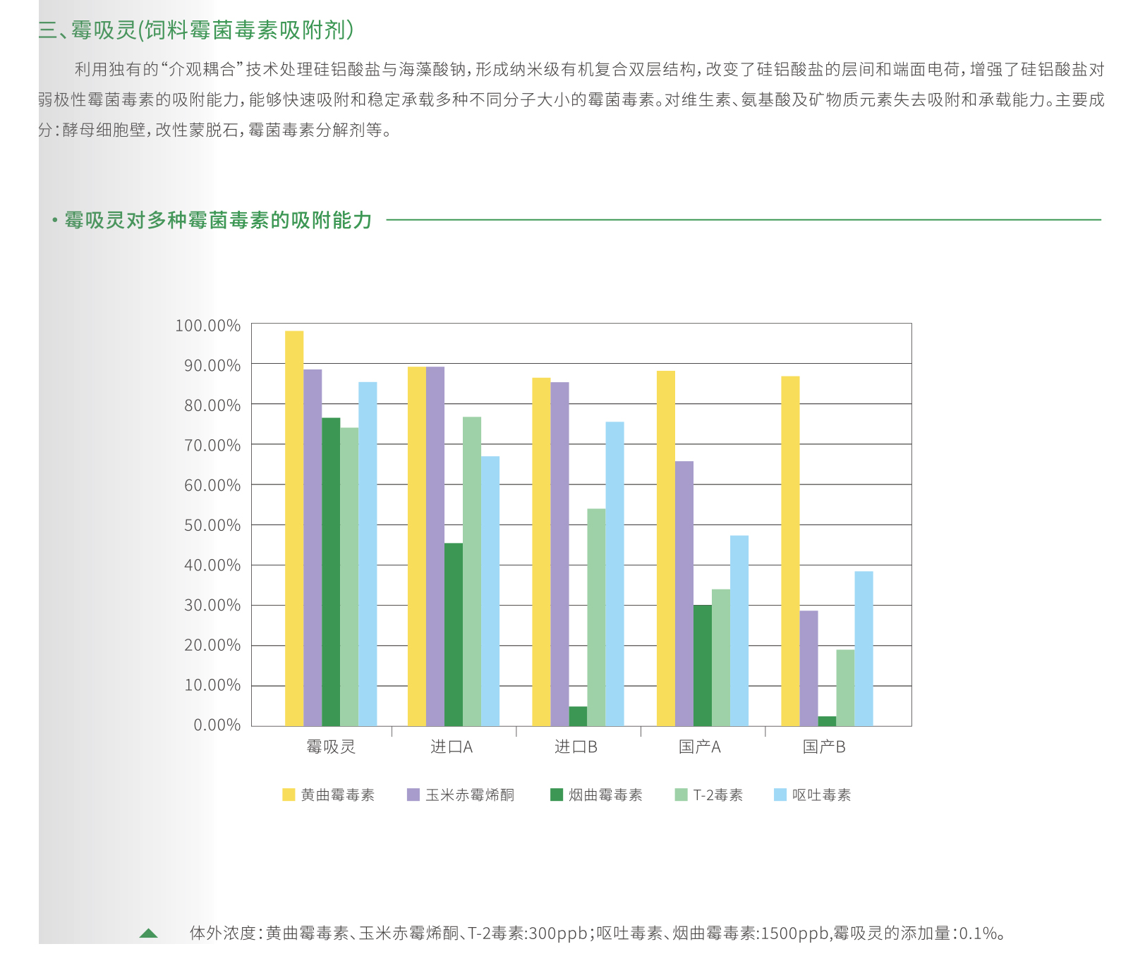This screenshot has height=956, width=1133.
Task: Click the 进口B x-axis category label
Action: click(x=576, y=747)
